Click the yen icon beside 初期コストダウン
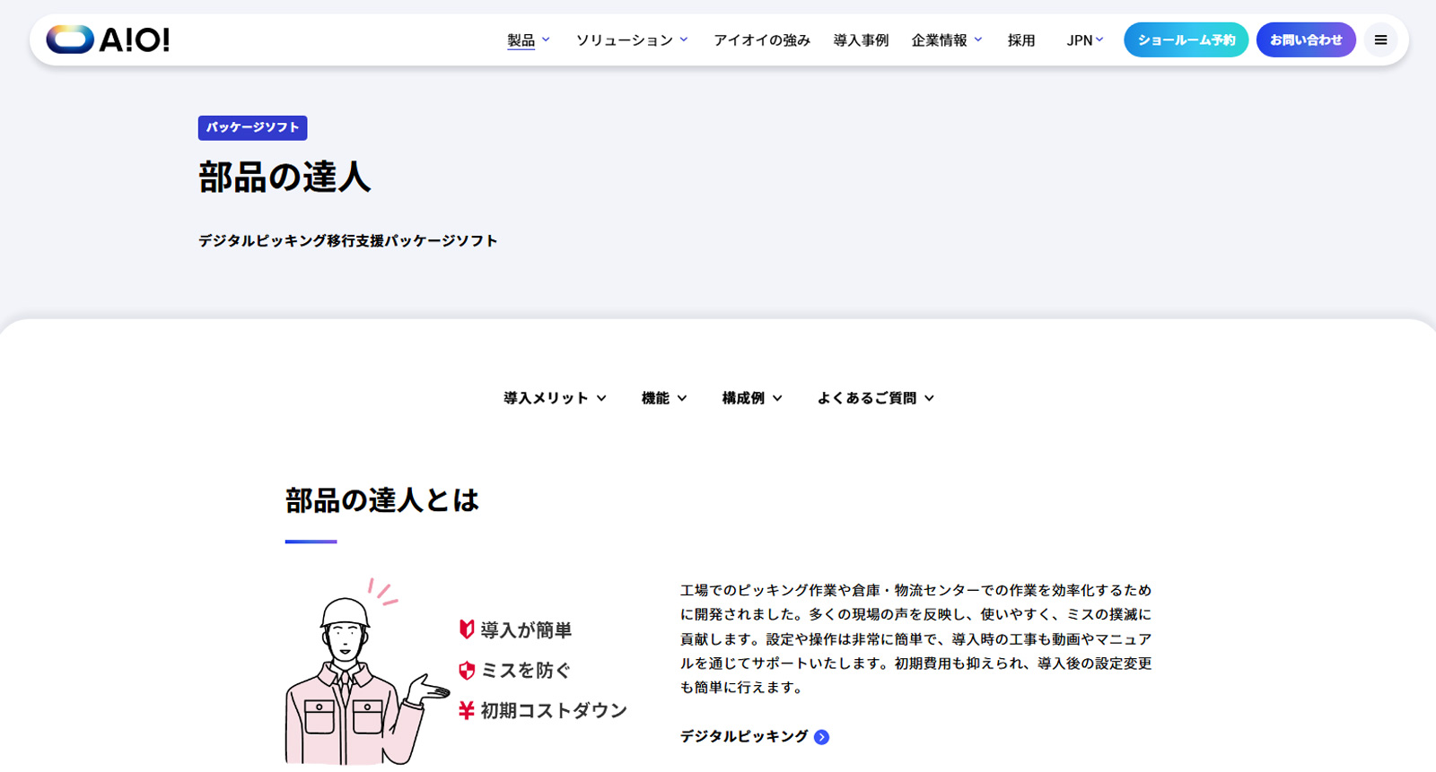Screen dimensions: 1436x772 466,710
